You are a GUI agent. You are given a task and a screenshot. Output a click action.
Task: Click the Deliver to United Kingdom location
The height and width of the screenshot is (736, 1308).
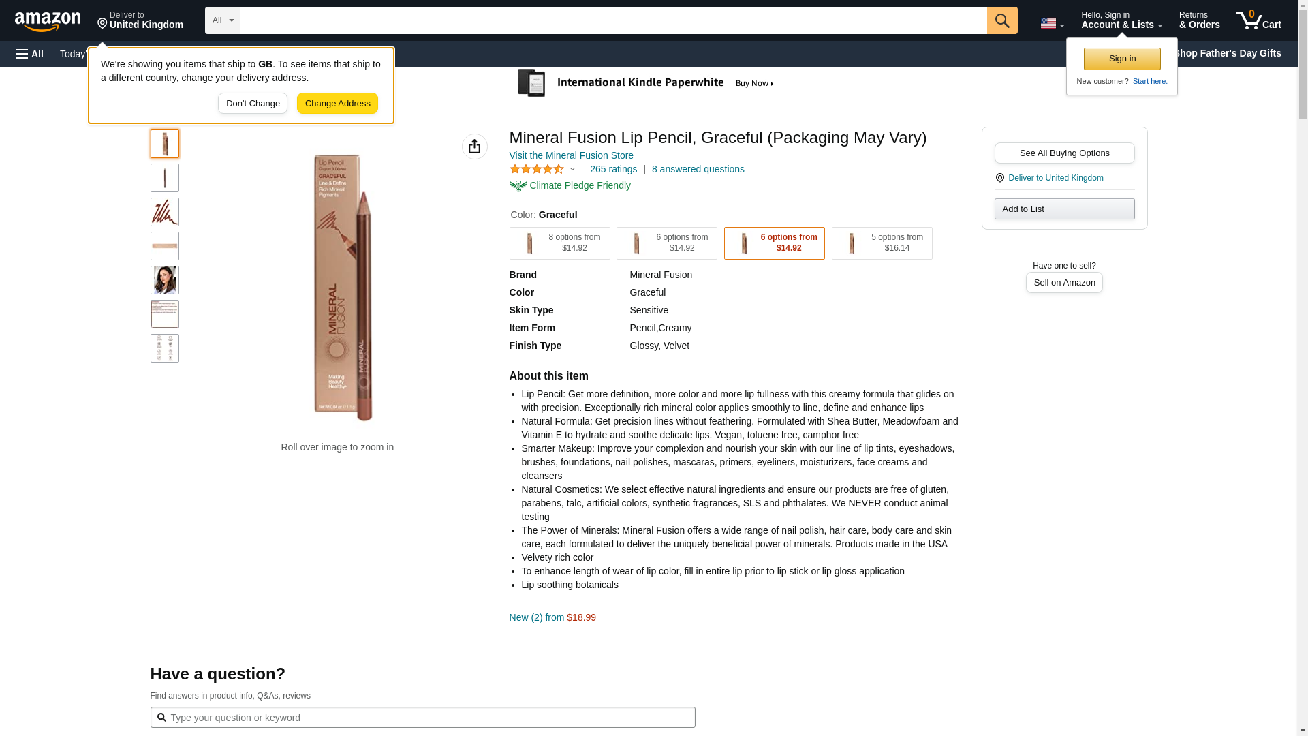pyautogui.click(x=140, y=20)
